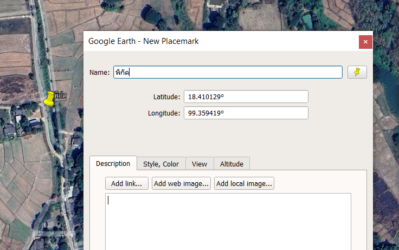Screen dimensions: 399x250
Task: Go to the Altitude tab
Action: pos(231,164)
